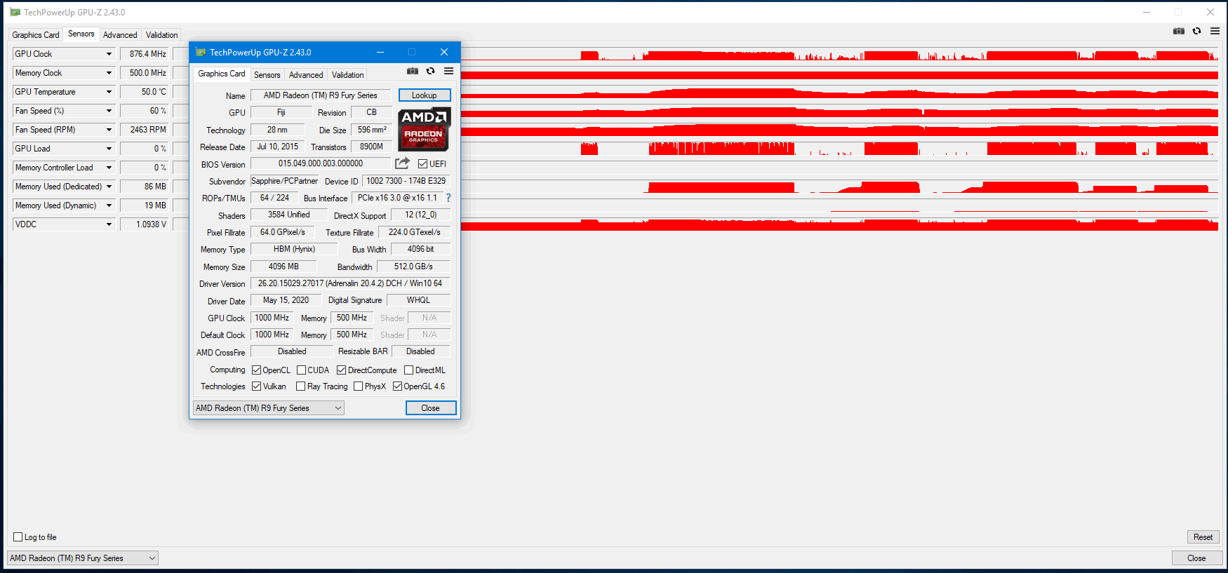The image size is (1228, 573).
Task: Click the GPU-Z app icon in the front dialog title bar
Action: coord(201,52)
